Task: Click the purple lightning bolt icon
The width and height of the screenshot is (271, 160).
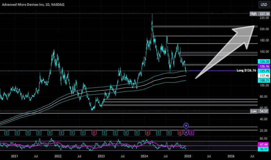Action: click(x=186, y=133)
